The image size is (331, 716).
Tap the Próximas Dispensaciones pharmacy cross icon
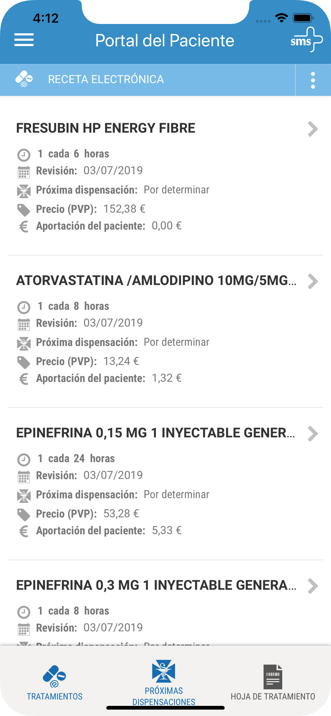(x=164, y=671)
